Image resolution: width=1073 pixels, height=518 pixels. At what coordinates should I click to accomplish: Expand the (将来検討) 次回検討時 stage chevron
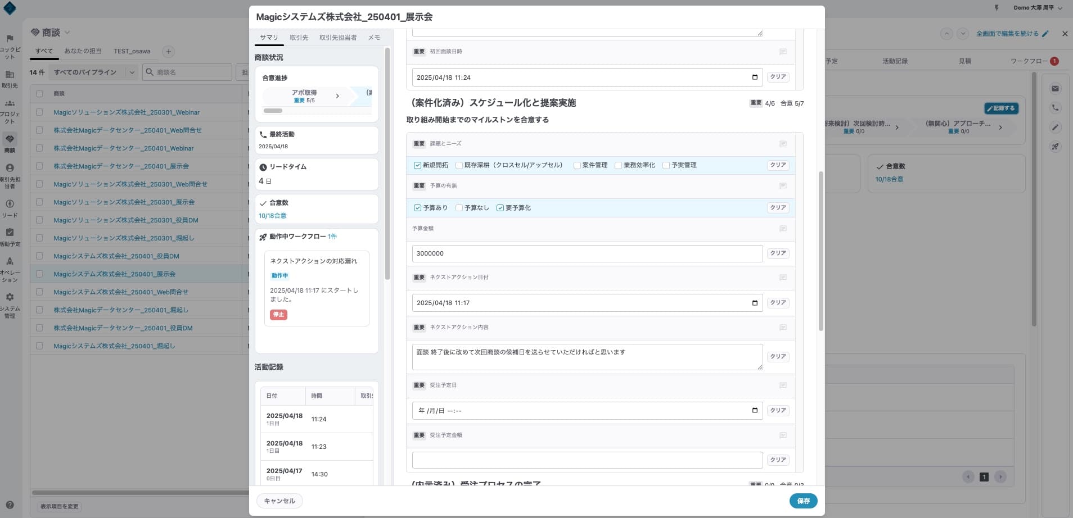point(897,128)
